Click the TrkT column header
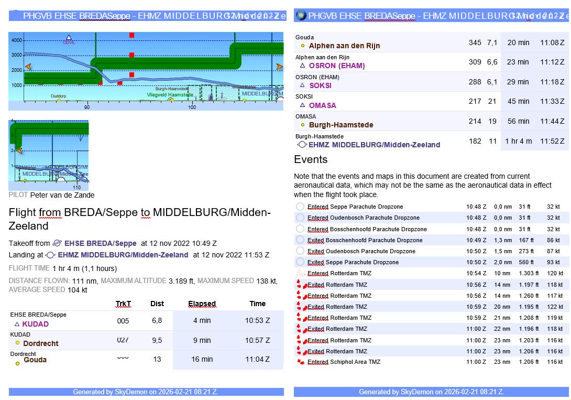 [123, 304]
